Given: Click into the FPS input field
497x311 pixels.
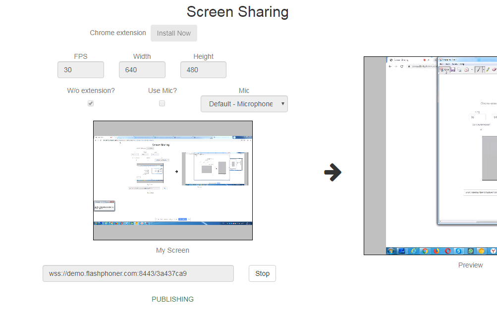Looking at the screenshot, I should tap(81, 70).
